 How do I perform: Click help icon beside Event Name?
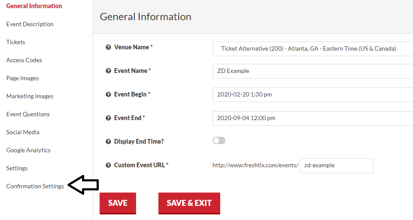tap(108, 71)
